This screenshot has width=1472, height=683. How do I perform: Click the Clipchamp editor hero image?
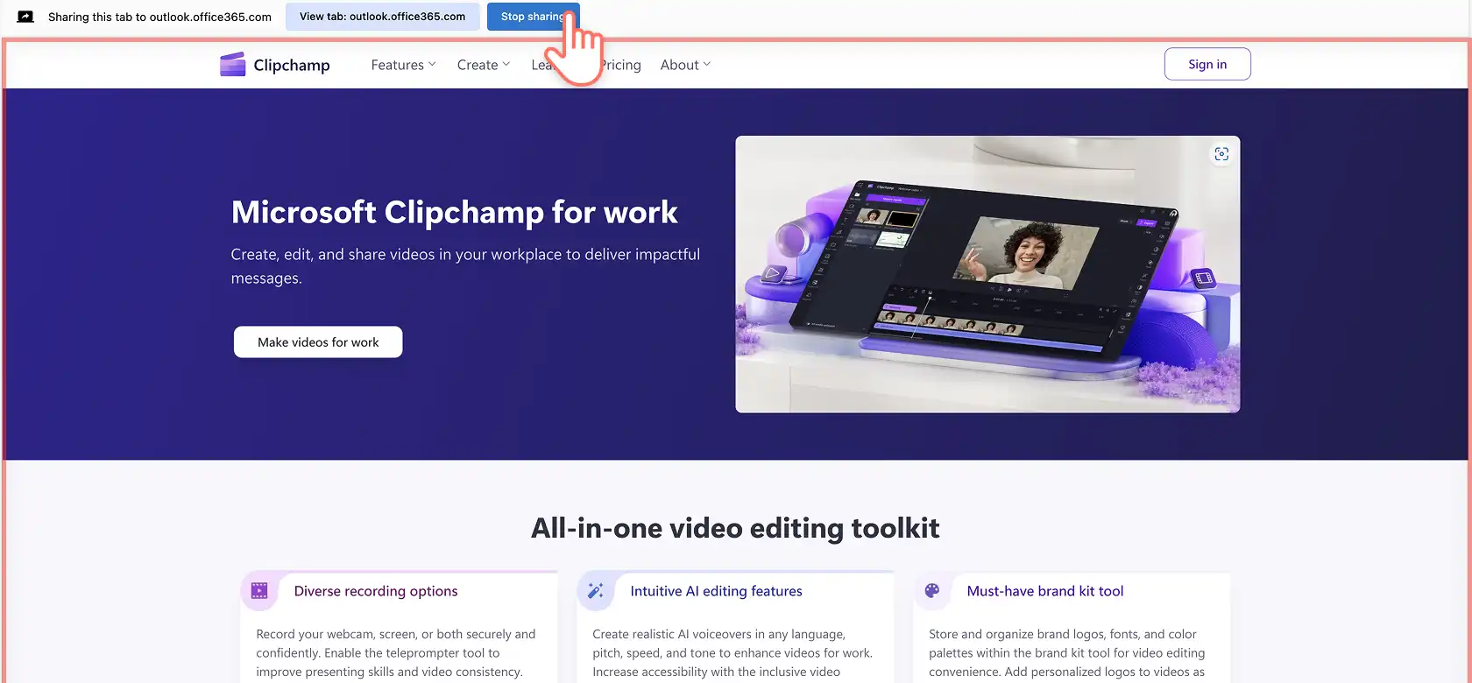987,274
